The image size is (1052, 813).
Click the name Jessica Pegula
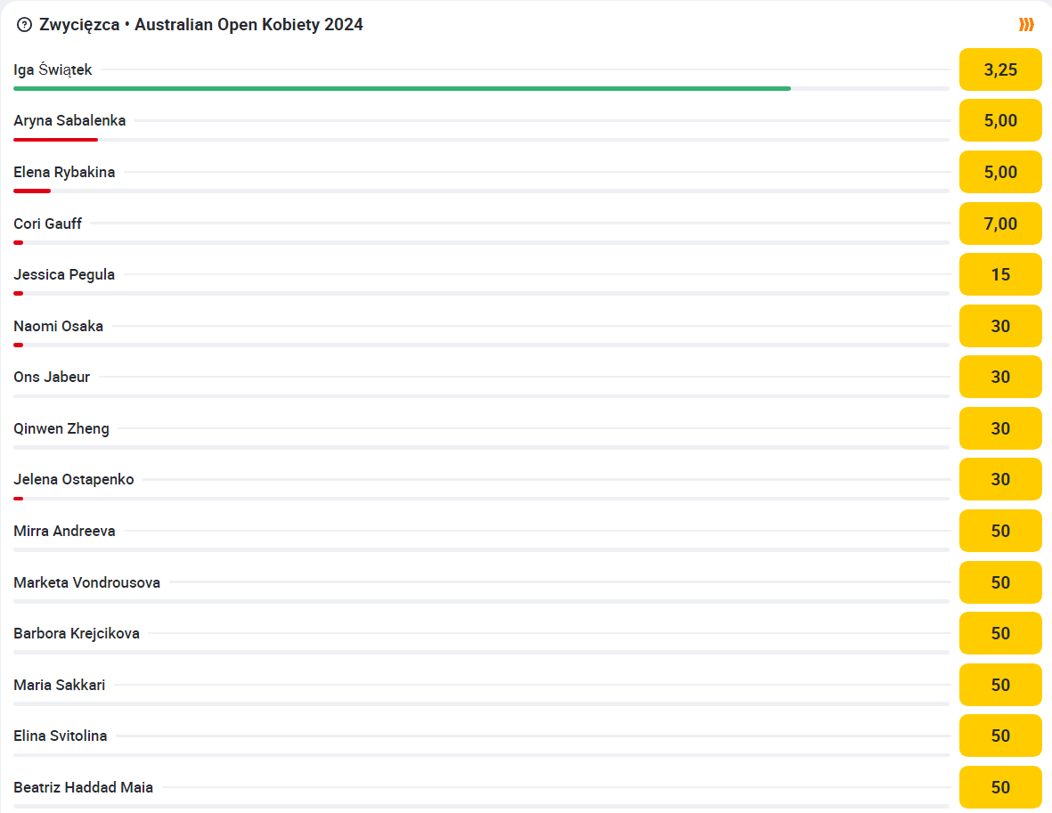[64, 275]
